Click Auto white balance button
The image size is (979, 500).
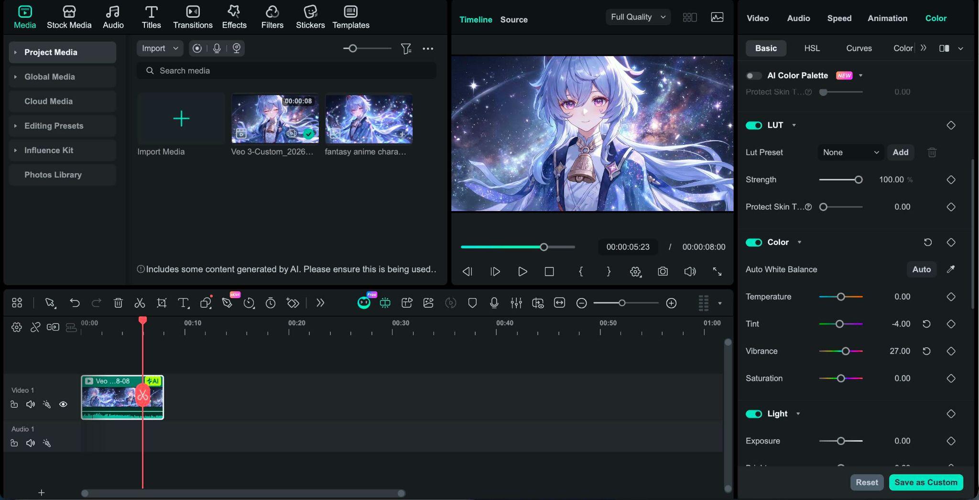point(921,269)
